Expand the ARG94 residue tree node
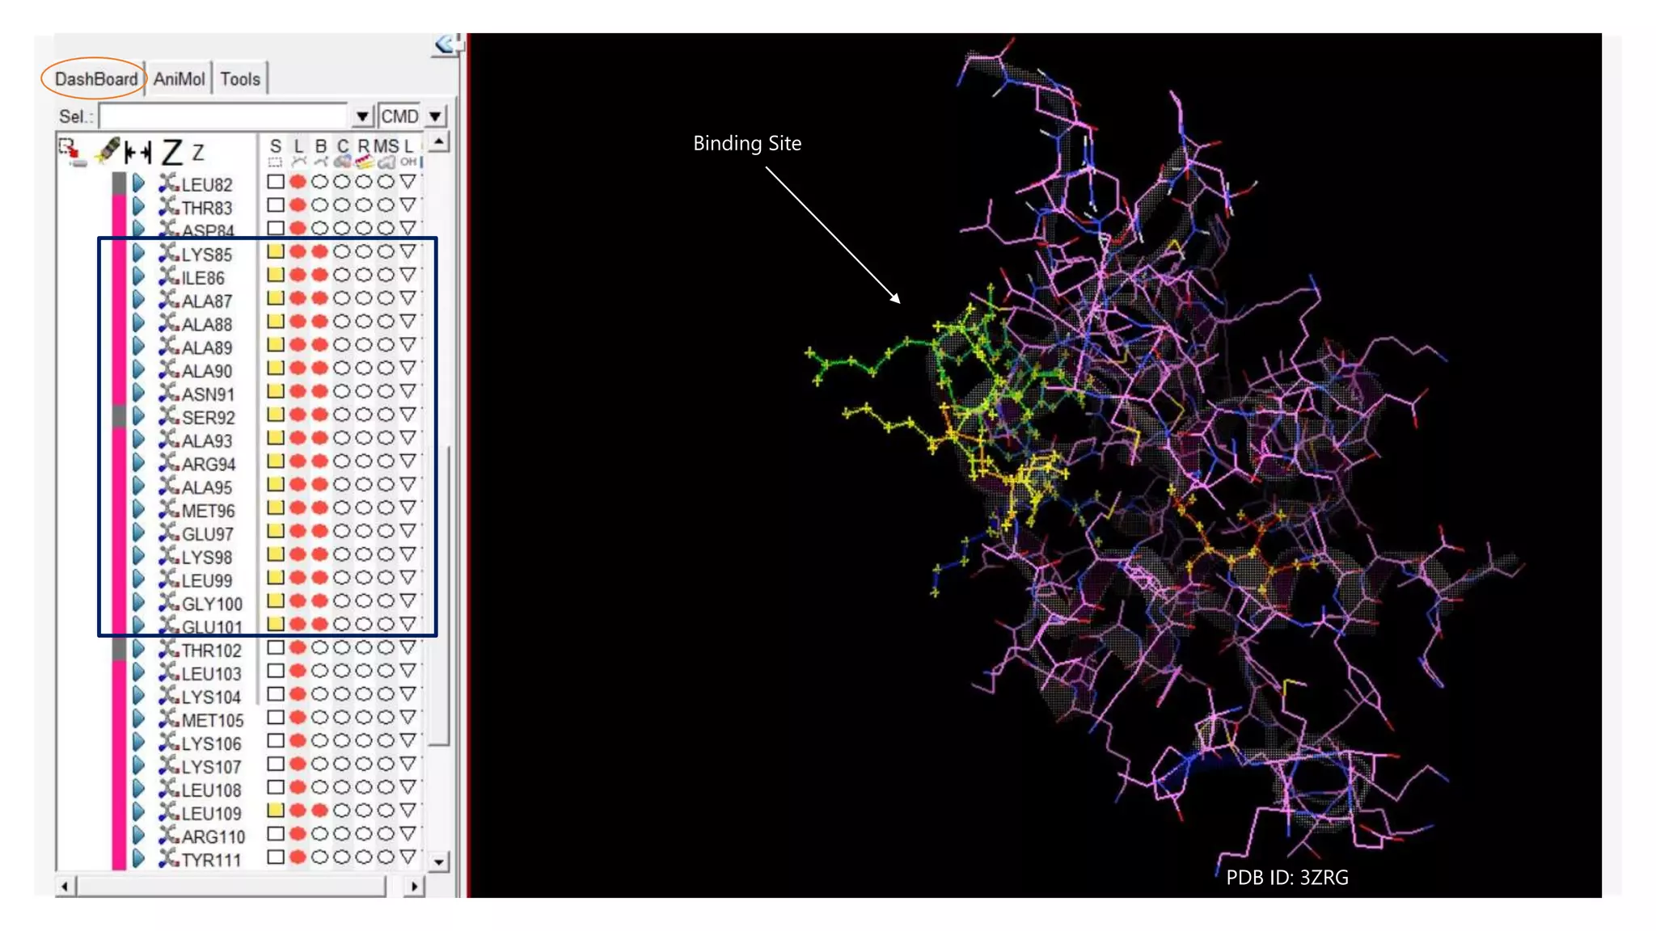The image size is (1656, 931). coord(139,462)
